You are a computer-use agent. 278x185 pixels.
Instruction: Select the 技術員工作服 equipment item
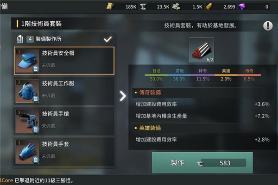point(64,91)
